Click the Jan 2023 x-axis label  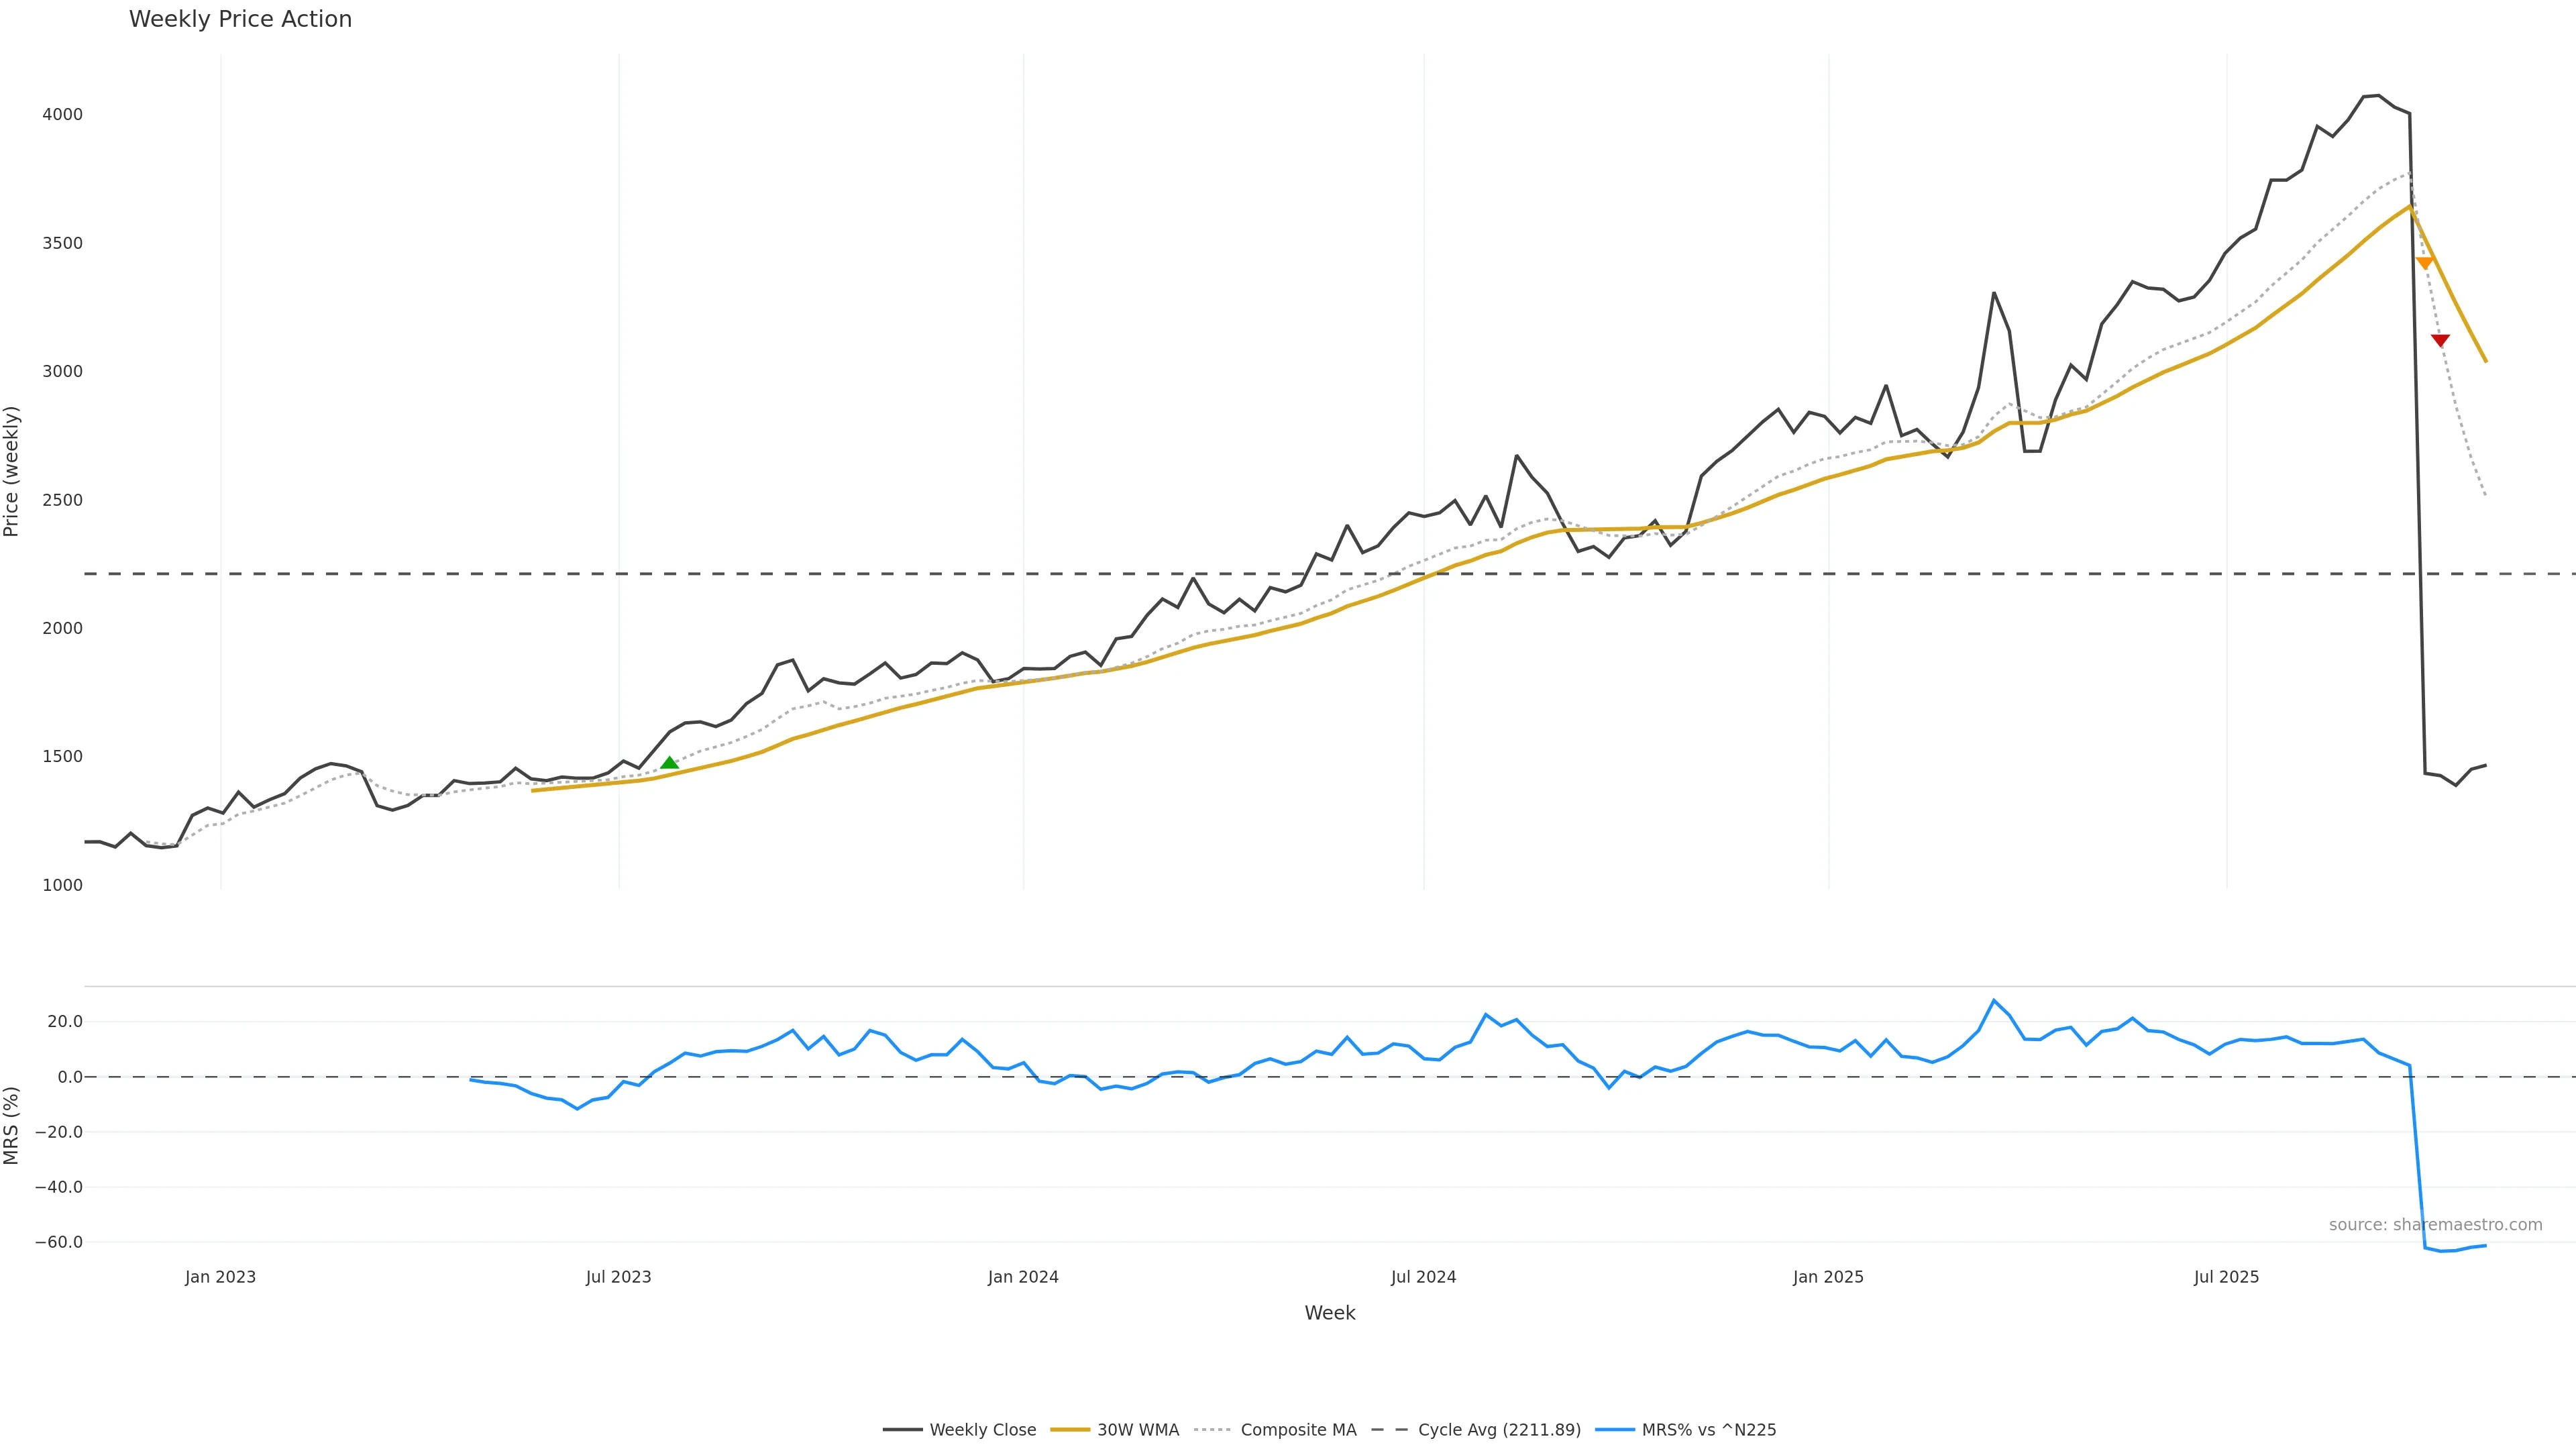[x=220, y=1277]
